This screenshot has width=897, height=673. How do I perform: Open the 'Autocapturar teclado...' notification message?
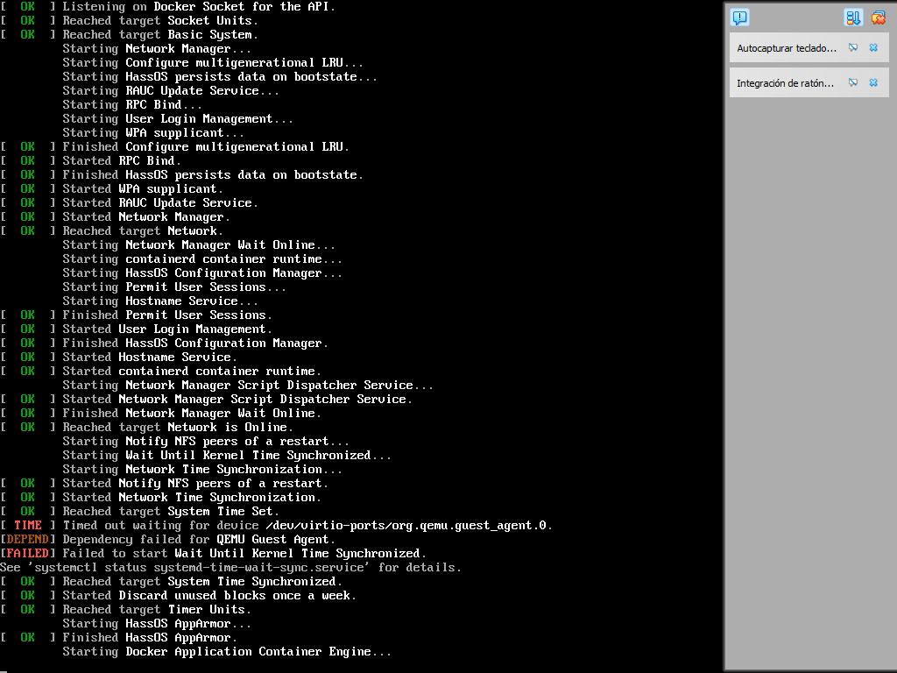787,49
